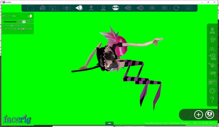Open hand gestures panel in sidebar

[212, 65]
